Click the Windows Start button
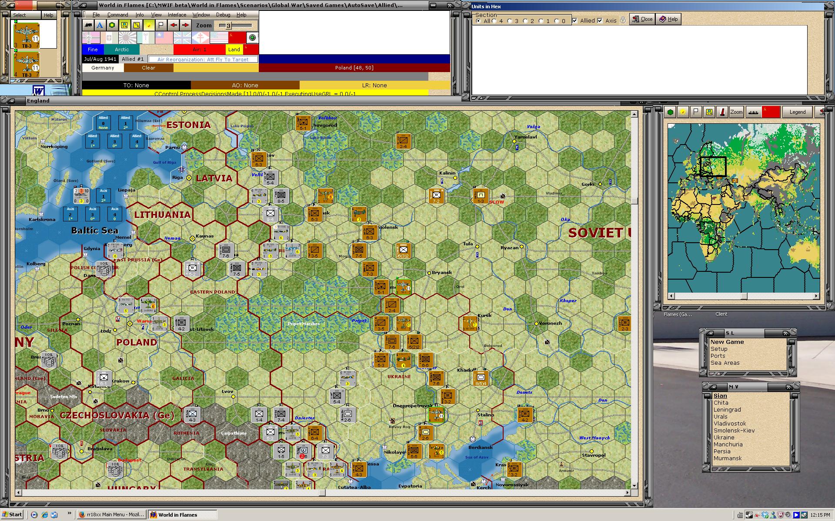The width and height of the screenshot is (835, 521). point(12,514)
